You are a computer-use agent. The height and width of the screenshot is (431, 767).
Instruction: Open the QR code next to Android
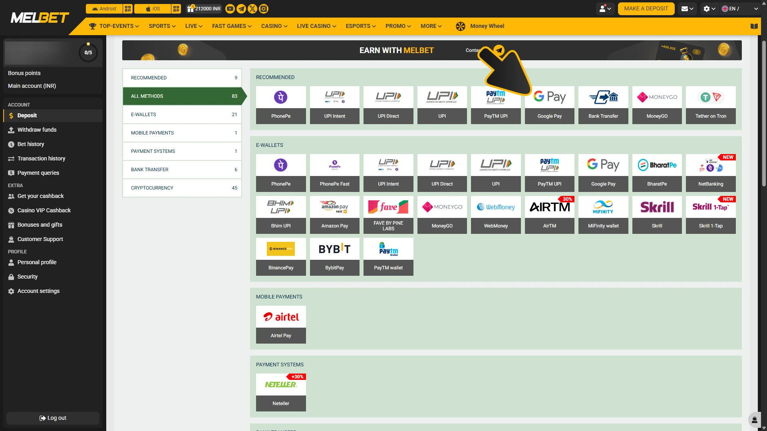[x=128, y=9]
